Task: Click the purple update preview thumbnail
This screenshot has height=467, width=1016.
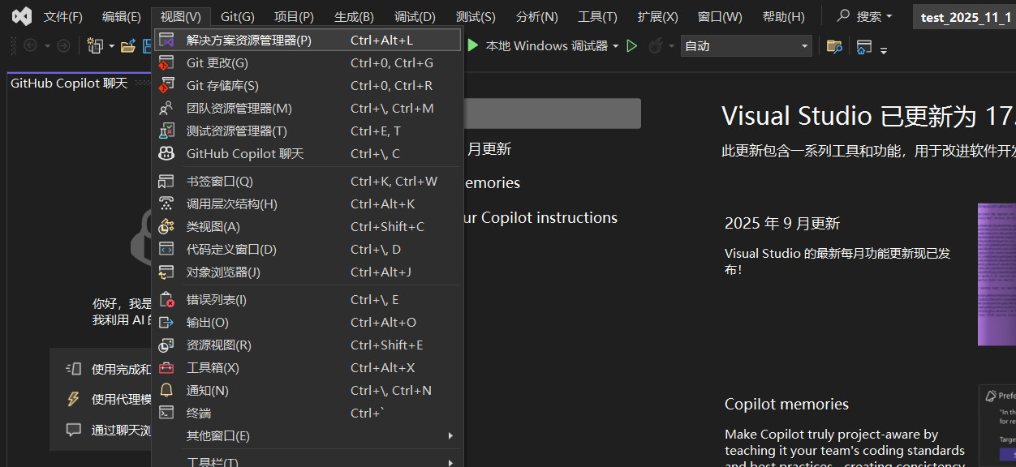Action: coord(997,274)
